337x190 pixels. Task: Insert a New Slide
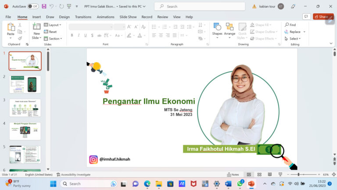(x=36, y=30)
